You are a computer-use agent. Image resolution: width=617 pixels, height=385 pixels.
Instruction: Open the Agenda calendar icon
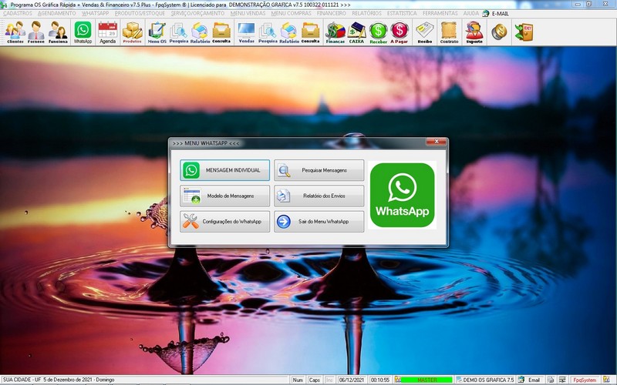[107, 32]
